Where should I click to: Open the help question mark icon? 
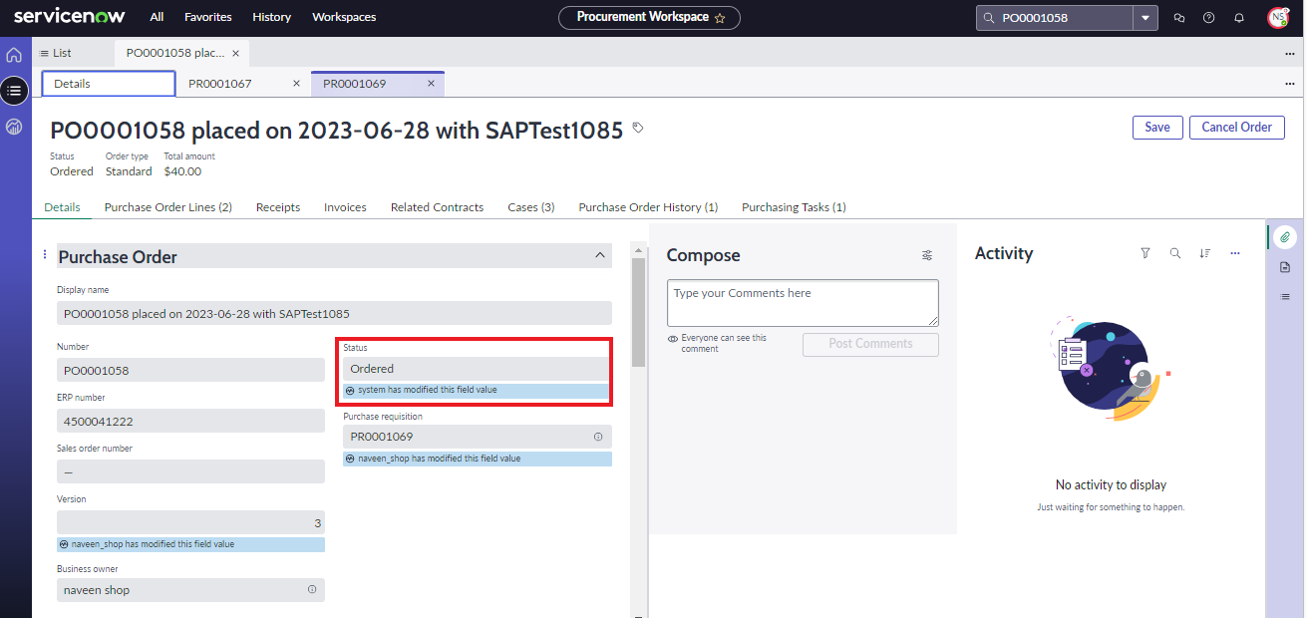pyautogui.click(x=1209, y=18)
